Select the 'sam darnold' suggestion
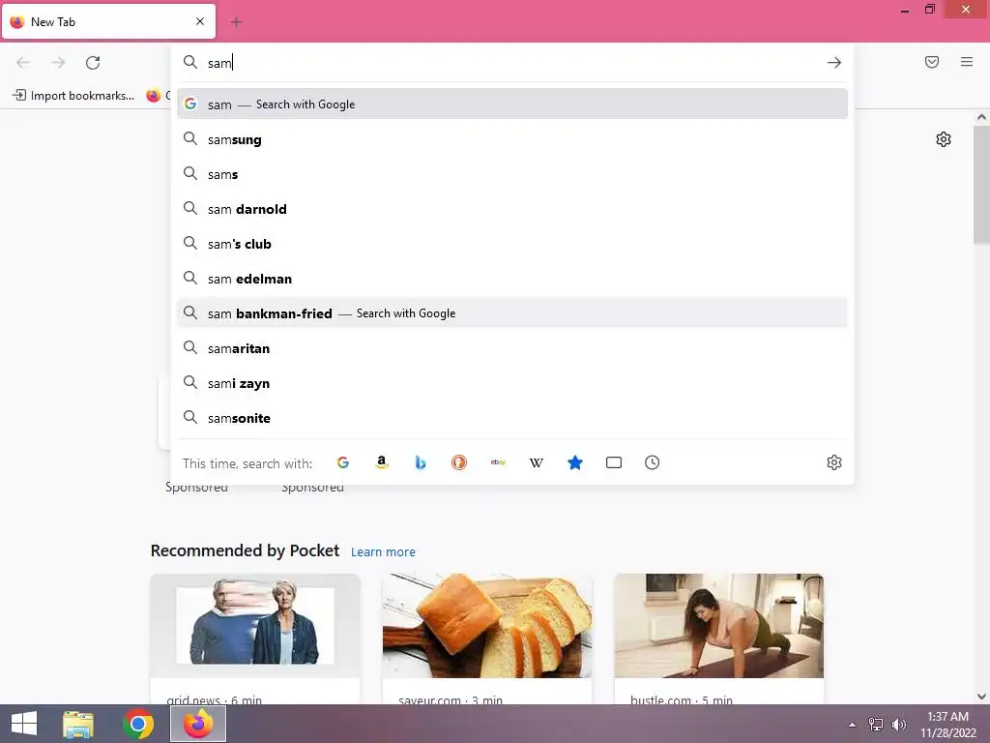This screenshot has height=743, width=990. [x=512, y=209]
